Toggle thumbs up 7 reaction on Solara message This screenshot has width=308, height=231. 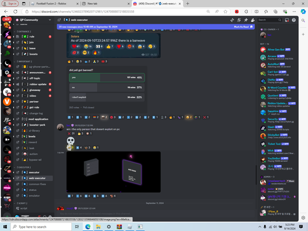click(x=110, y=46)
